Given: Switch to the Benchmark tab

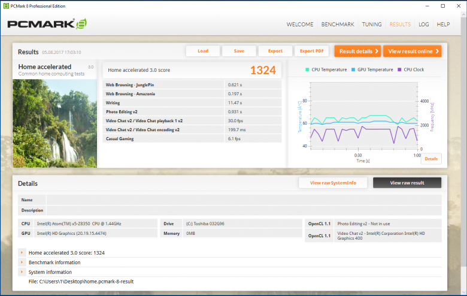Looking at the screenshot, I should click(x=338, y=25).
